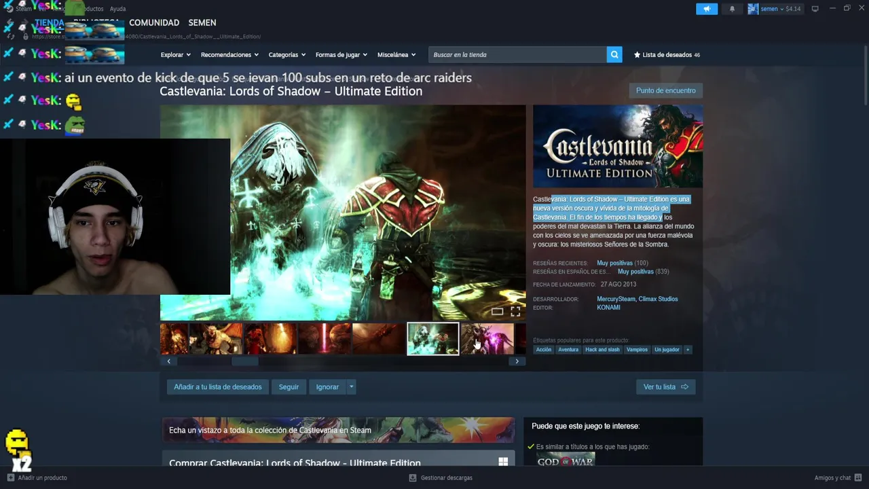Select the Vampiros tag
The height and width of the screenshot is (489, 869).
tap(637, 350)
